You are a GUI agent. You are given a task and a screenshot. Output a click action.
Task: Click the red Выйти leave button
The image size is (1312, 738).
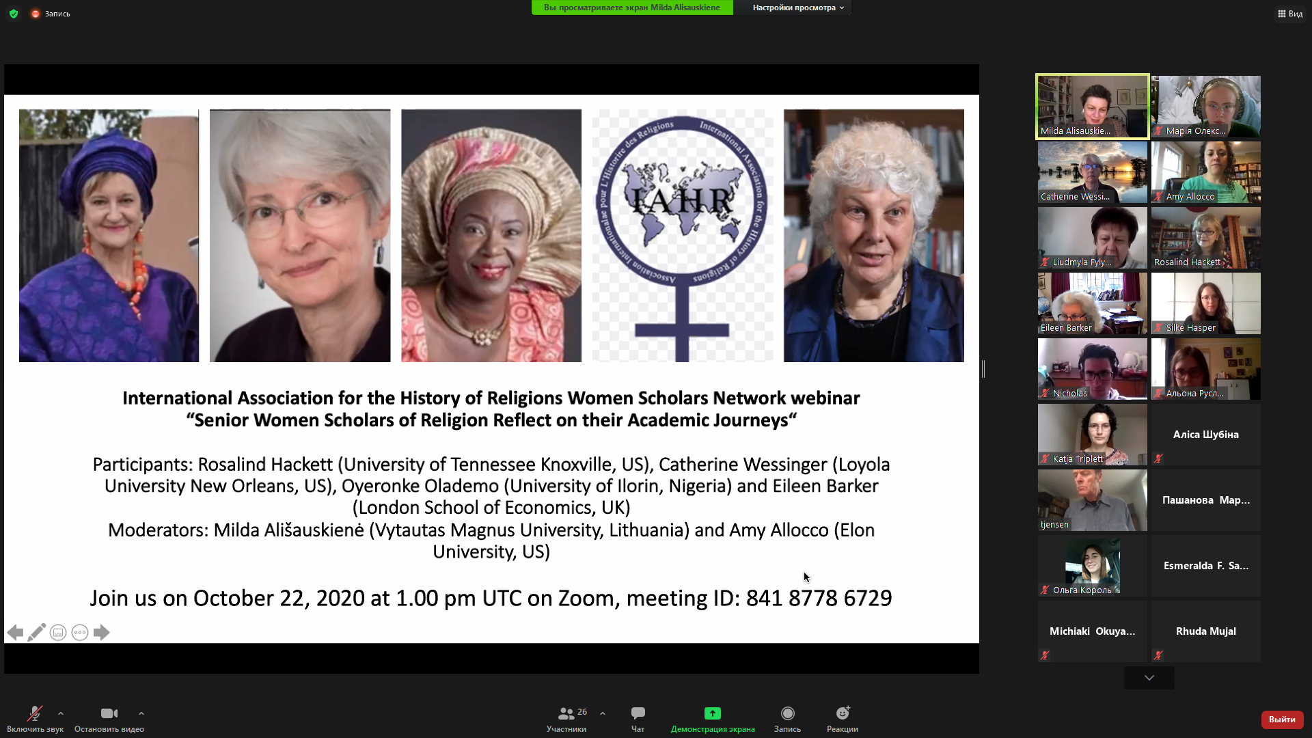pos(1282,720)
